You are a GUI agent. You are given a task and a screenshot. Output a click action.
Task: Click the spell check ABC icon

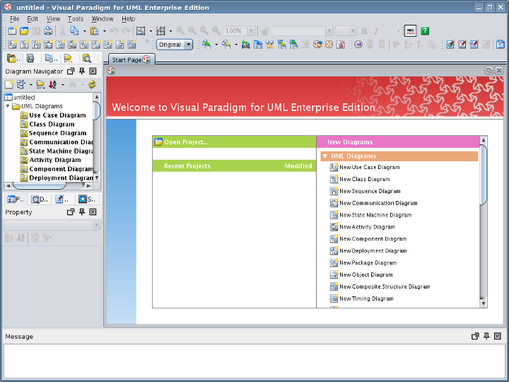point(410,31)
